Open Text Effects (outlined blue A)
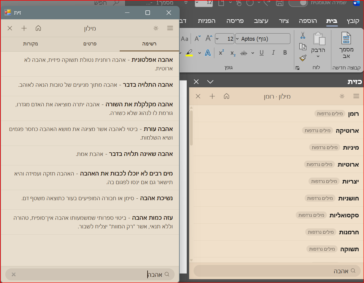This screenshot has width=364, height=283. tap(208, 53)
